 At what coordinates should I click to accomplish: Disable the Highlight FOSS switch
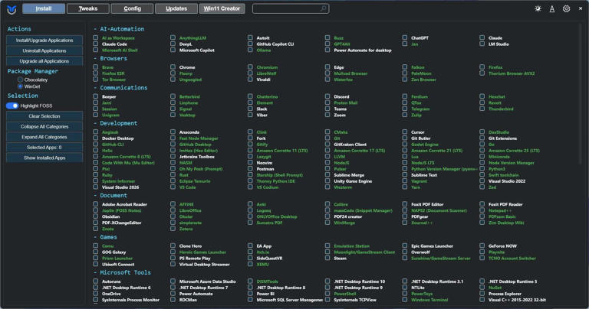click(12, 106)
